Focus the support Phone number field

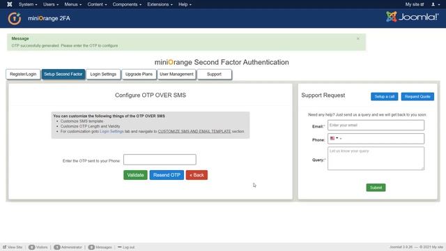[376, 139]
